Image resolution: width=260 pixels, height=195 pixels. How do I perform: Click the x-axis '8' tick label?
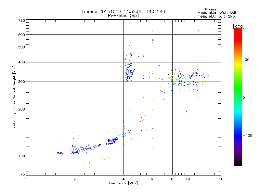click(172, 179)
